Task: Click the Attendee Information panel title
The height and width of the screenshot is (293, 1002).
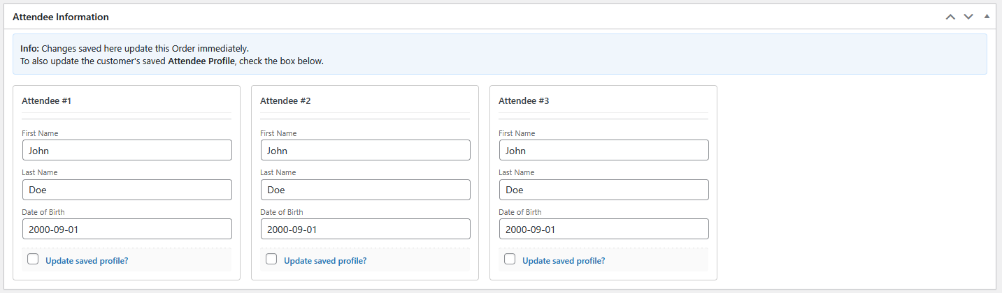Action: pos(61,17)
